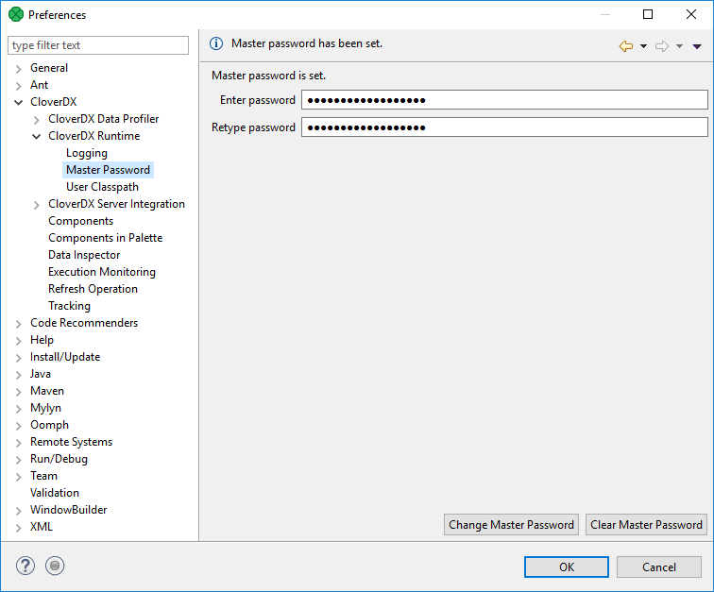Select Logging under CloverDX Runtime
Image resolution: width=714 pixels, height=592 pixels.
(87, 153)
